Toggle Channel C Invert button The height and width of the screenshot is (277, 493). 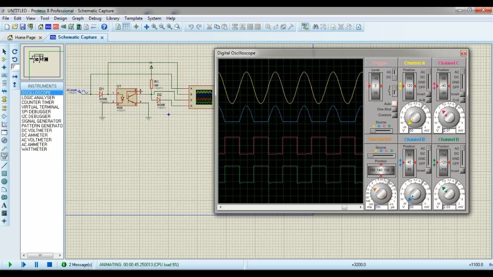pyautogui.click(x=462, y=94)
